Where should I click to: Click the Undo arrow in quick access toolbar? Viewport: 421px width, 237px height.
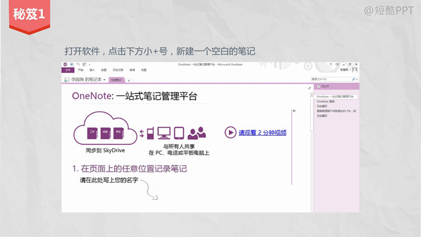[78, 64]
